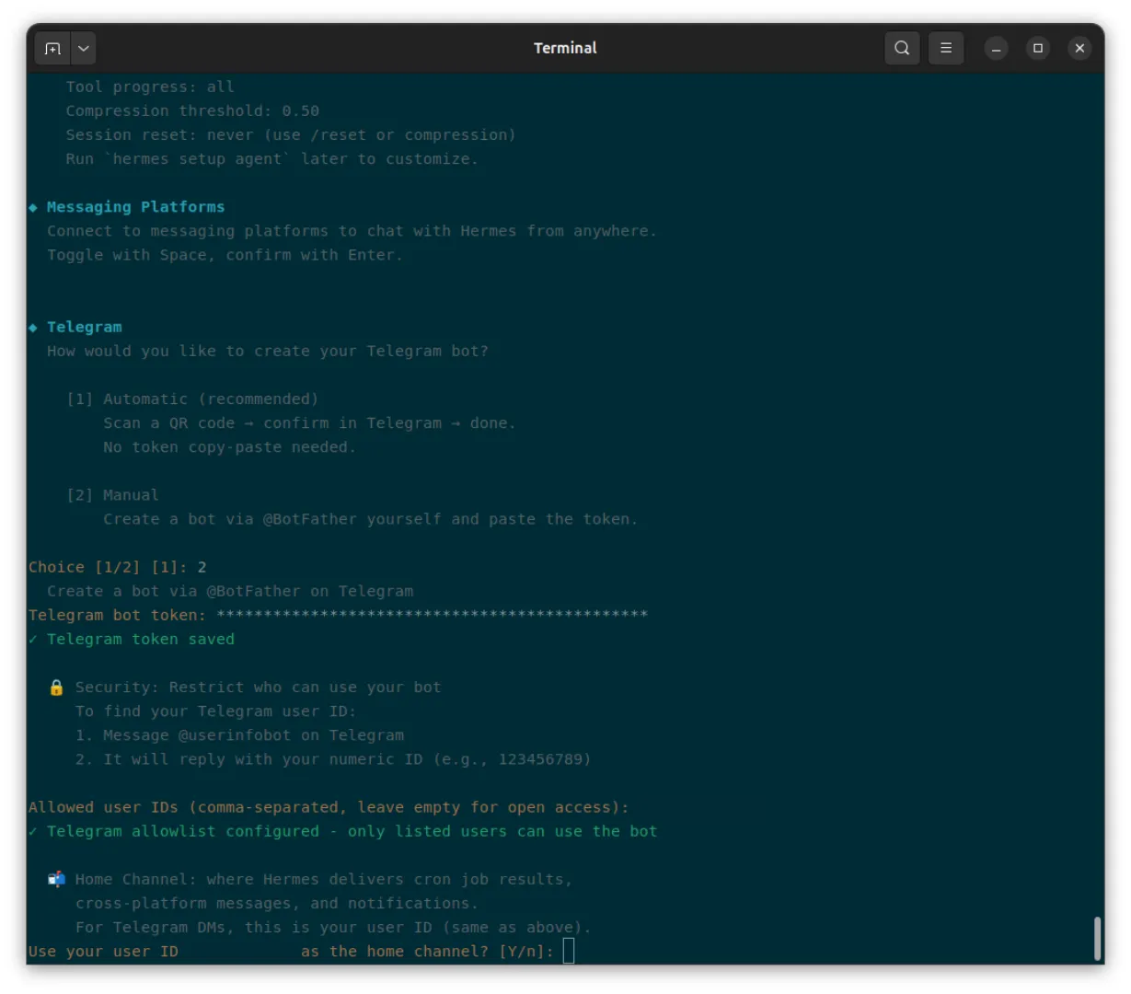Click the mailbox icon beside Home Channel
This screenshot has height=994, width=1131.
[x=56, y=879]
